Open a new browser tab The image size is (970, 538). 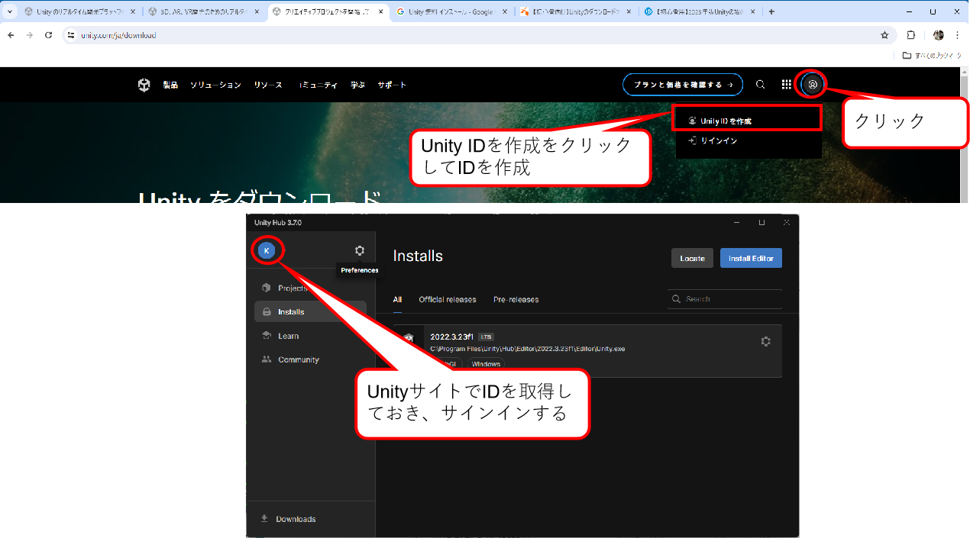771,11
